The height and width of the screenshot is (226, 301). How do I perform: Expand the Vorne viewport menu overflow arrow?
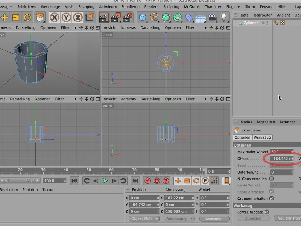205,99
